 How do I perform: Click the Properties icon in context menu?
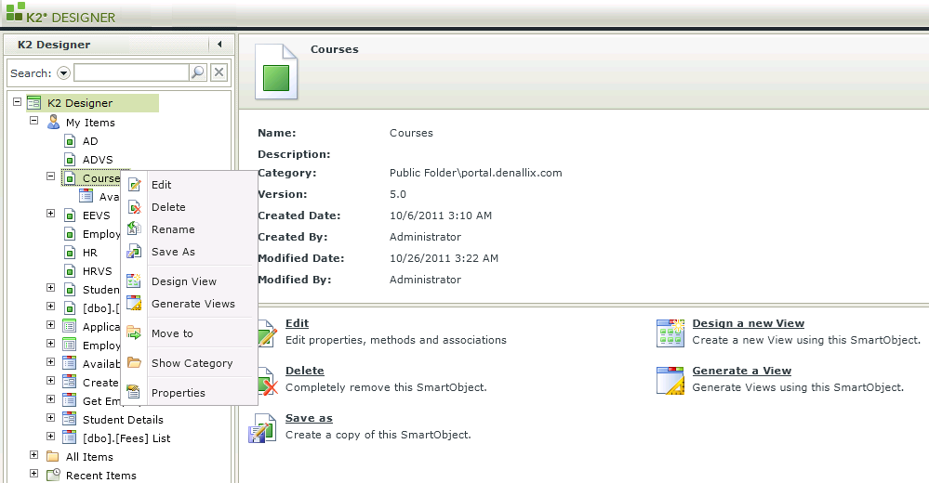pos(135,392)
